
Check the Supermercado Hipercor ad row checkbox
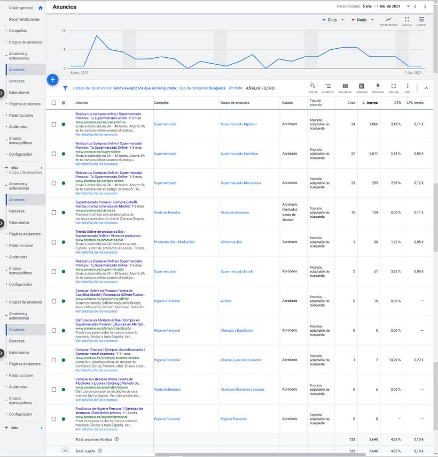pos(54,125)
